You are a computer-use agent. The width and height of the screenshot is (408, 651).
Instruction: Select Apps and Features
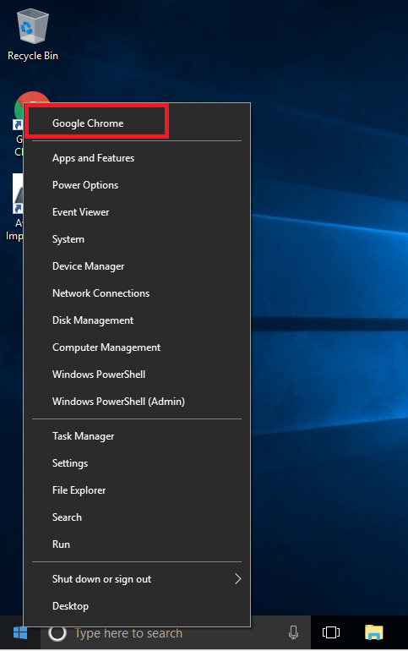point(137,158)
